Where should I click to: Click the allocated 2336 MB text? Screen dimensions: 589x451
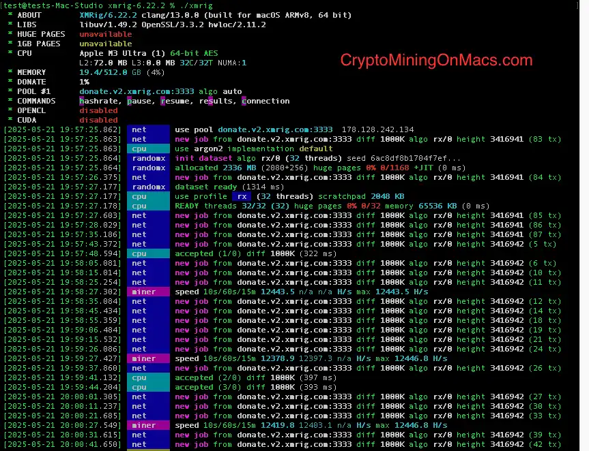(x=215, y=168)
